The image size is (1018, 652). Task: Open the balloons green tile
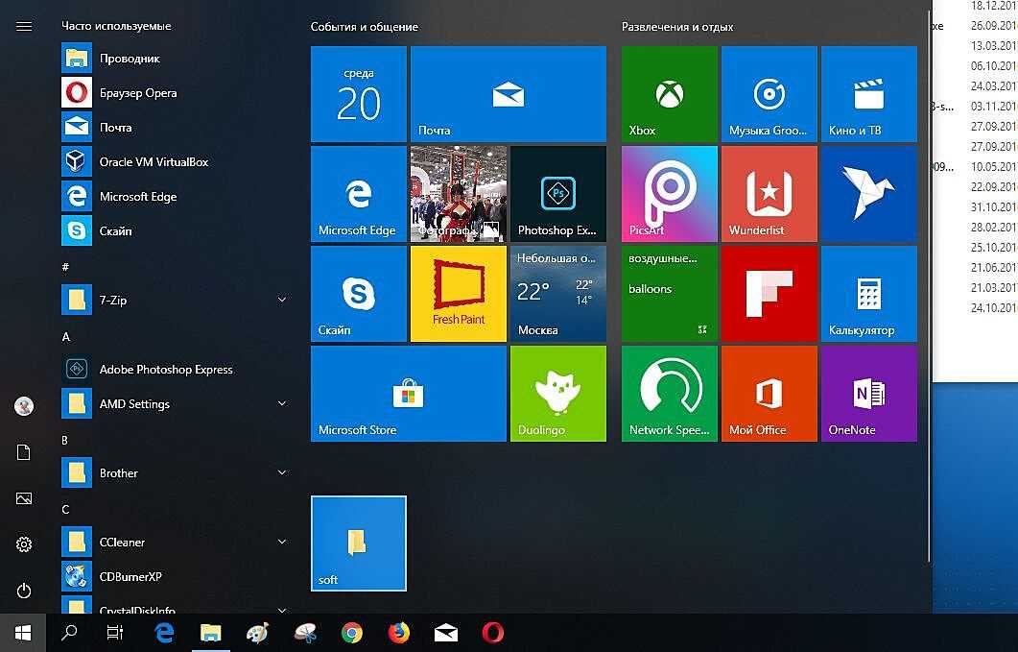coord(670,294)
